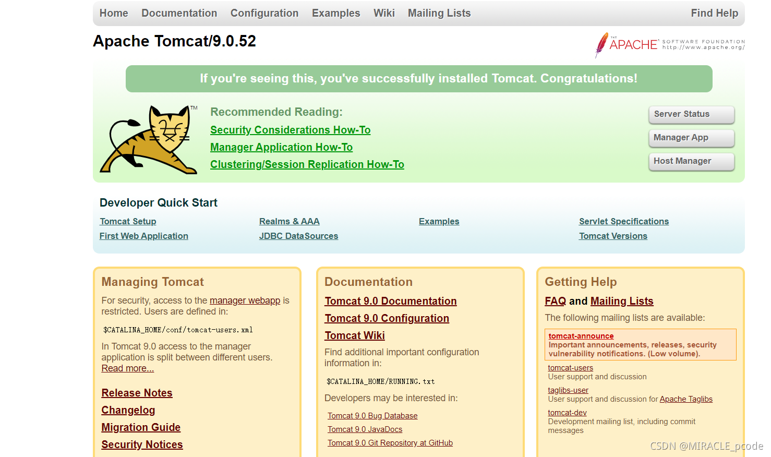The width and height of the screenshot is (771, 457).
Task: Open the Tomcat Wiki link
Action: [355, 335]
